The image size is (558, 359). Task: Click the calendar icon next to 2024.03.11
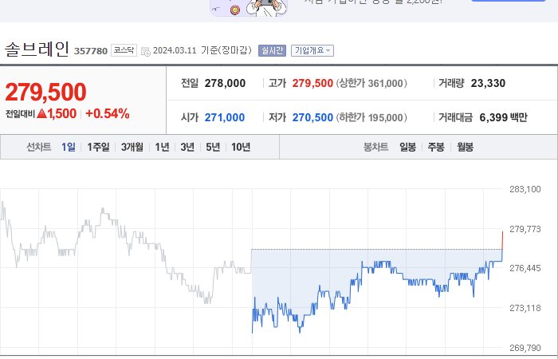click(146, 51)
